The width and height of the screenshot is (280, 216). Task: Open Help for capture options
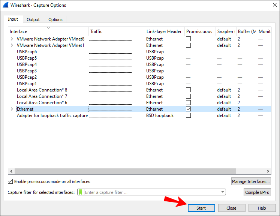pyautogui.click(x=262, y=208)
